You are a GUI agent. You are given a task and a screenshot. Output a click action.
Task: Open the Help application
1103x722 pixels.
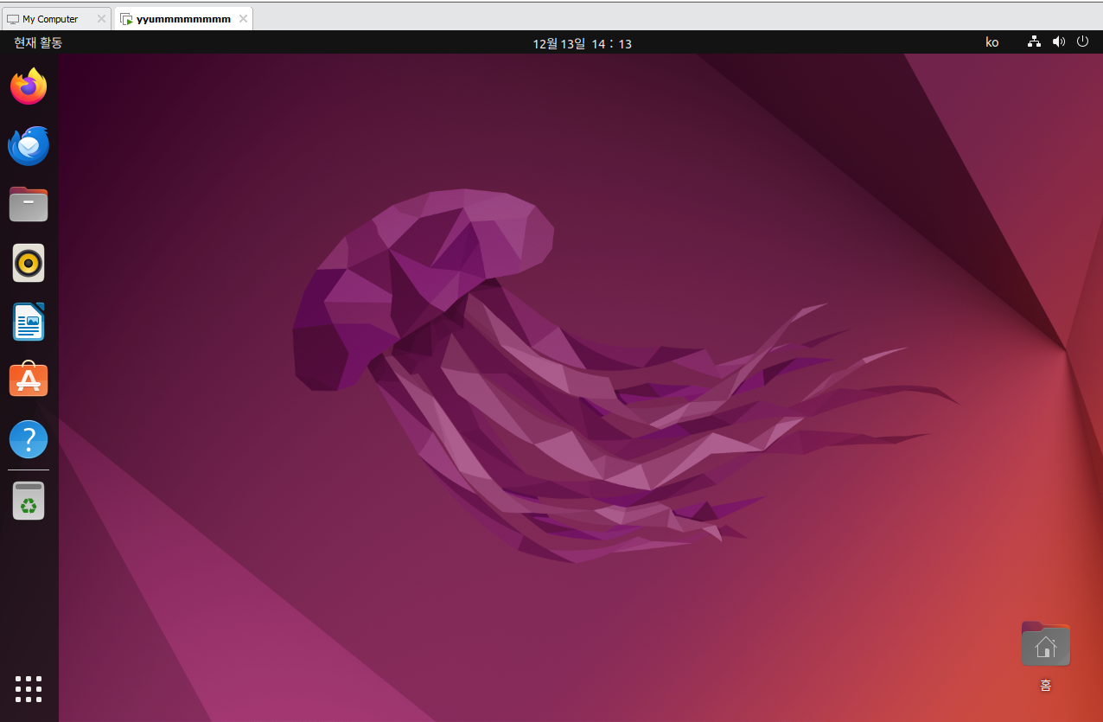coord(29,439)
